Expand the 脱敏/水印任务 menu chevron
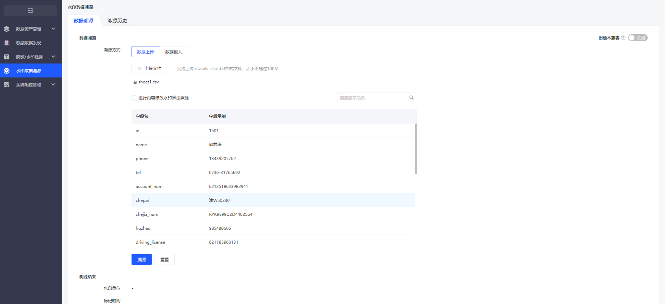 point(53,57)
